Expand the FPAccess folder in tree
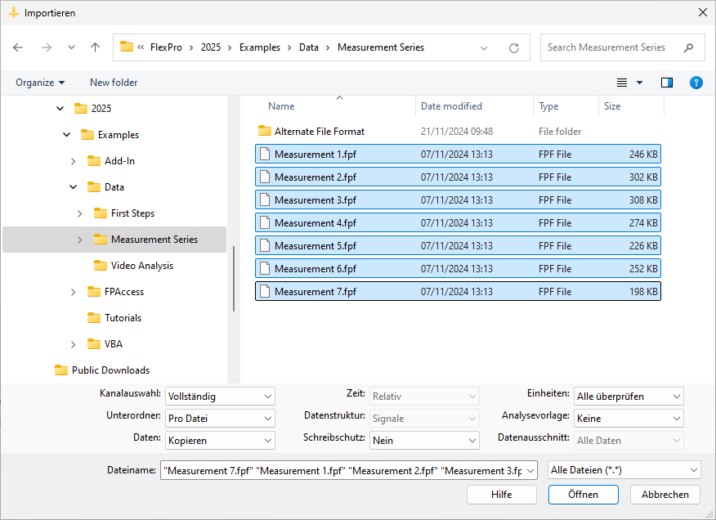 (x=73, y=292)
